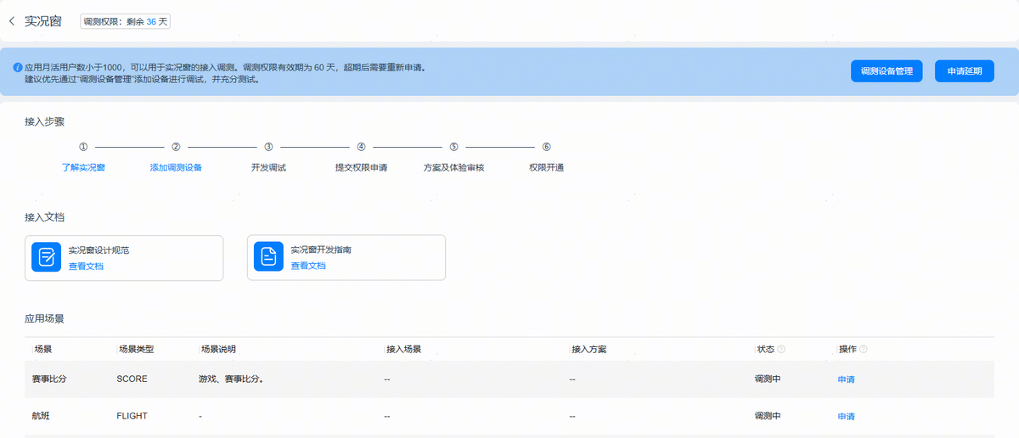Click the 实况窗开发指南 document icon
Viewport: 1019px width, 438px height.
[x=268, y=257]
